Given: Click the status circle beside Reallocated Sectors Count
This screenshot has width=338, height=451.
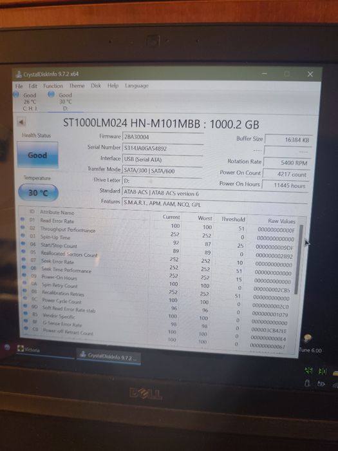Looking at the screenshot, I should (24, 252).
